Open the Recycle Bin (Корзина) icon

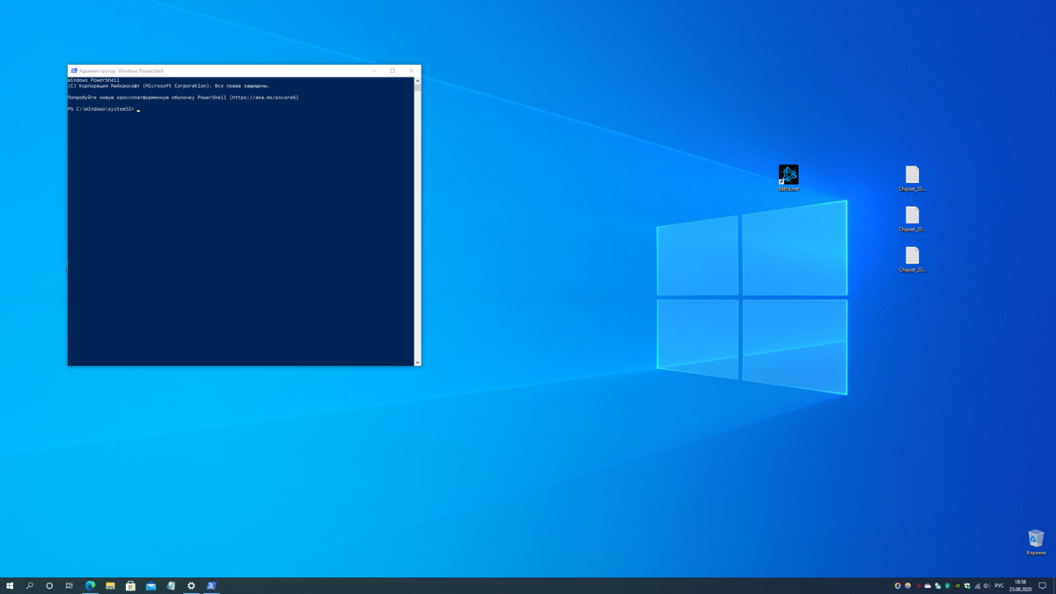pos(1036,539)
